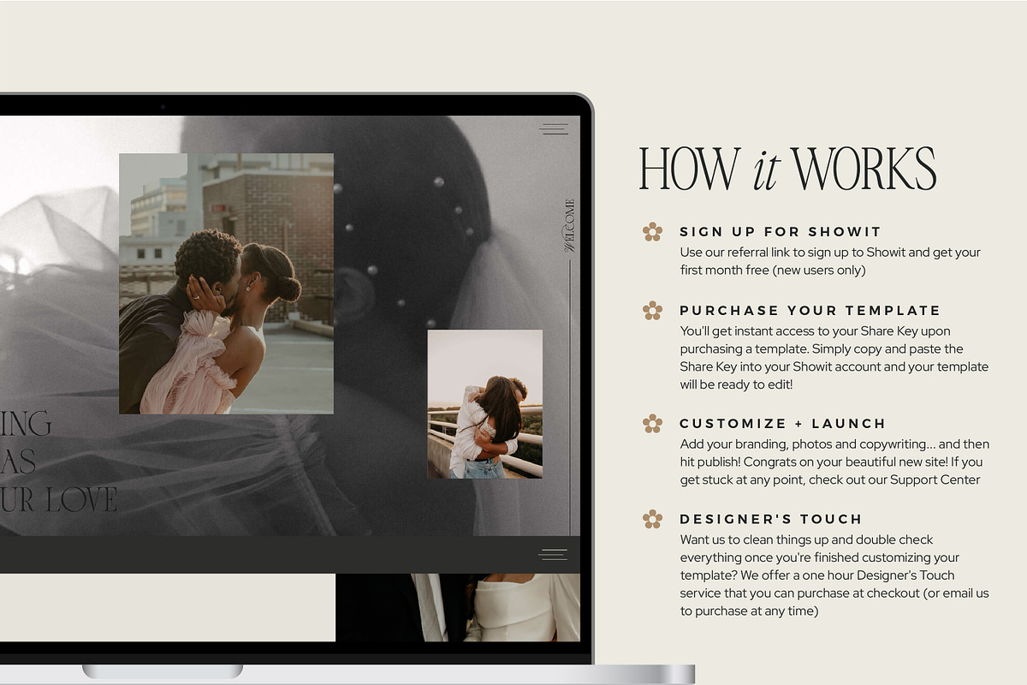Click the vertical WELCOME label
The width and height of the screenshot is (1027, 685).
coord(569,226)
